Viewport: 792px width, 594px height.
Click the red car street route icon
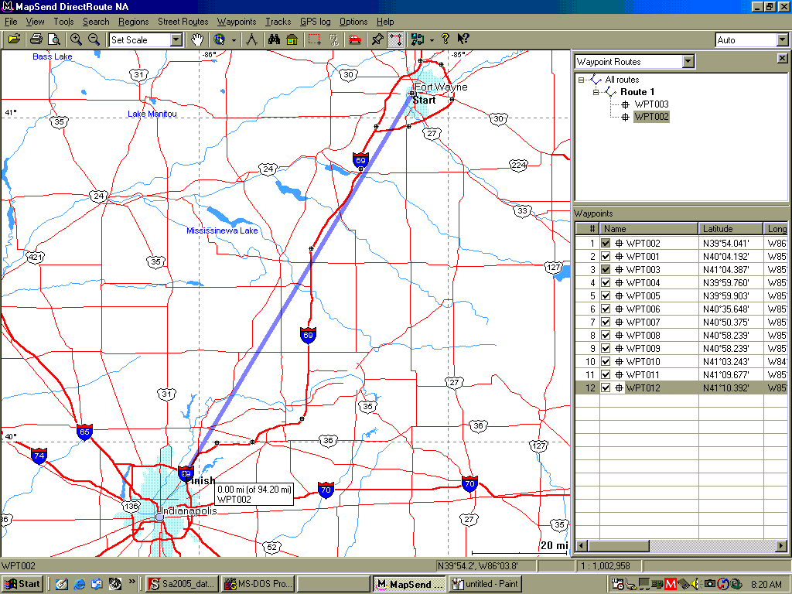tap(355, 39)
